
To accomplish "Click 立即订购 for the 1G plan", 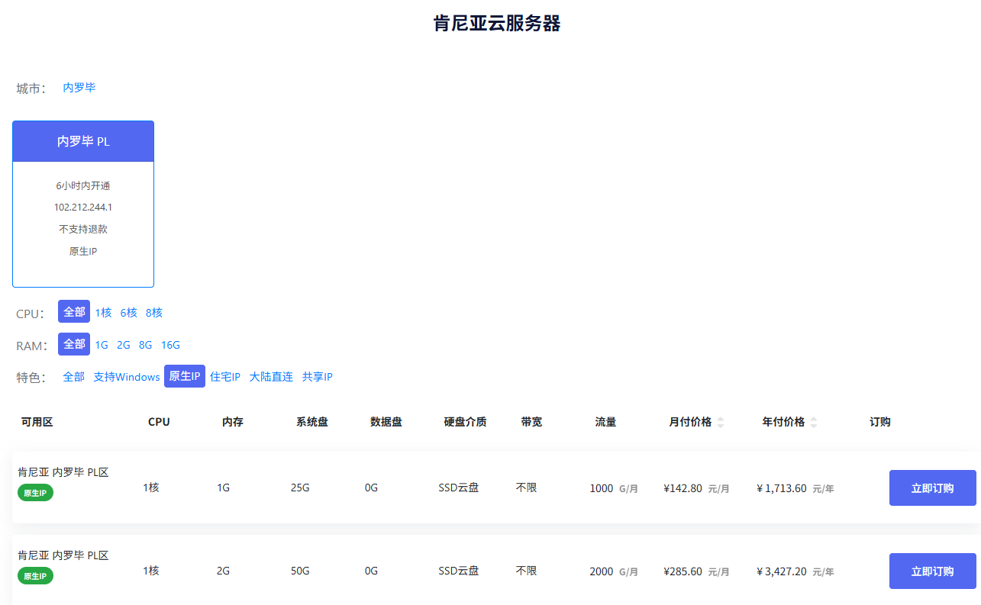I will click(932, 488).
